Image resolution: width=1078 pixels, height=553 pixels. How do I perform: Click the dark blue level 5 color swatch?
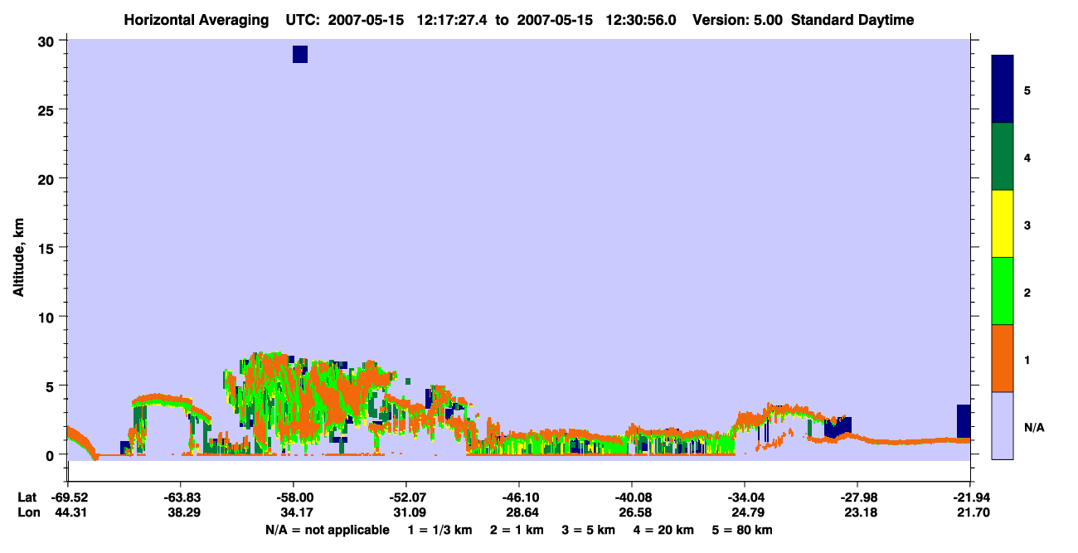(x=1003, y=89)
